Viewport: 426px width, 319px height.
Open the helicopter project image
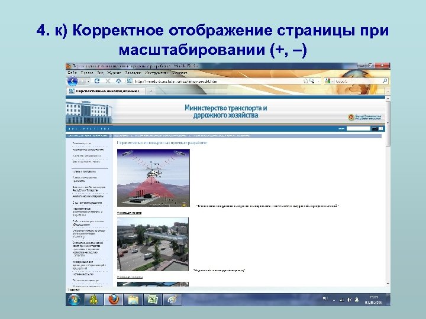(153, 178)
